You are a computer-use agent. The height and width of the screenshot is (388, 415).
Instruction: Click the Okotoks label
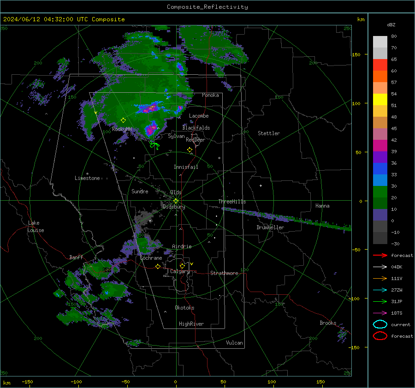[184, 307]
